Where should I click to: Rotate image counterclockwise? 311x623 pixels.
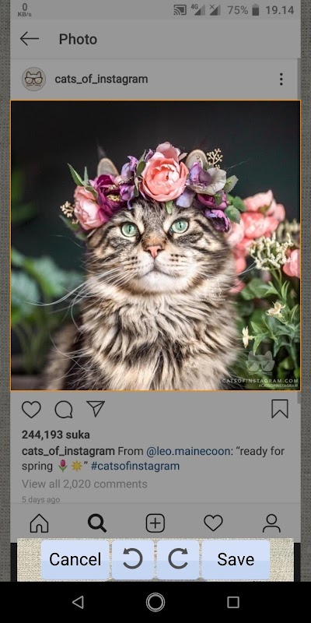tap(133, 559)
